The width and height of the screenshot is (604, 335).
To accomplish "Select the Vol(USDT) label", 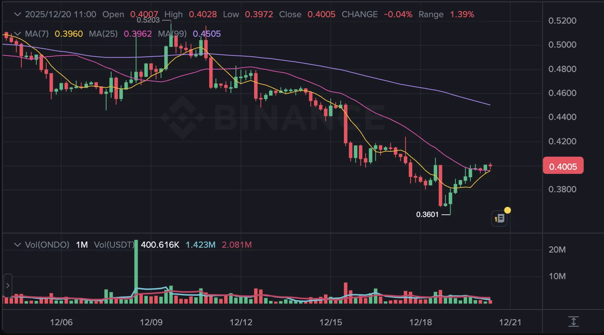I will 114,245.
